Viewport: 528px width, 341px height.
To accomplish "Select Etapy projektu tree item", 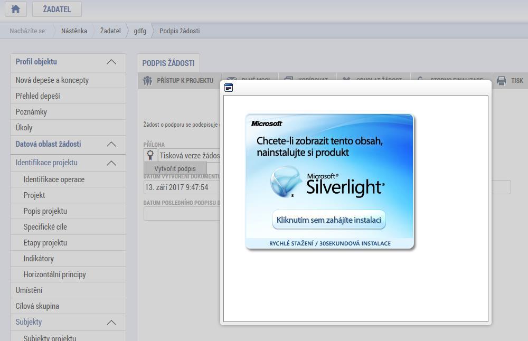I will pyautogui.click(x=68, y=243).
